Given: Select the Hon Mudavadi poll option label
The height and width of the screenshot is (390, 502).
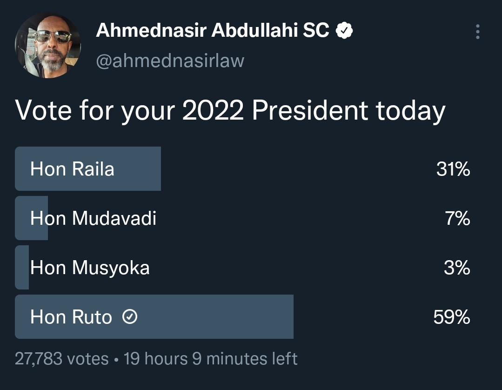Looking at the screenshot, I should pos(93,218).
